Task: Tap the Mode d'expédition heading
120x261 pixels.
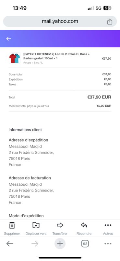Action: click(26, 216)
